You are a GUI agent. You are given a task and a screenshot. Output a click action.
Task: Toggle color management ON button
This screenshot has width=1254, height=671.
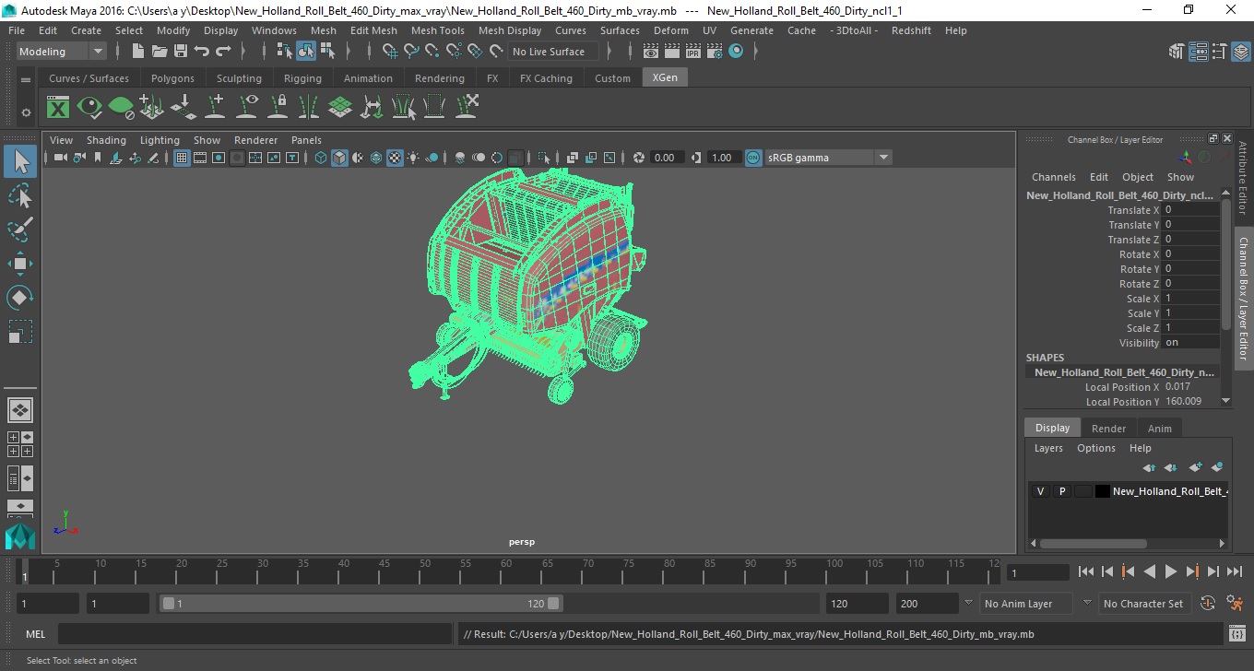pos(753,158)
